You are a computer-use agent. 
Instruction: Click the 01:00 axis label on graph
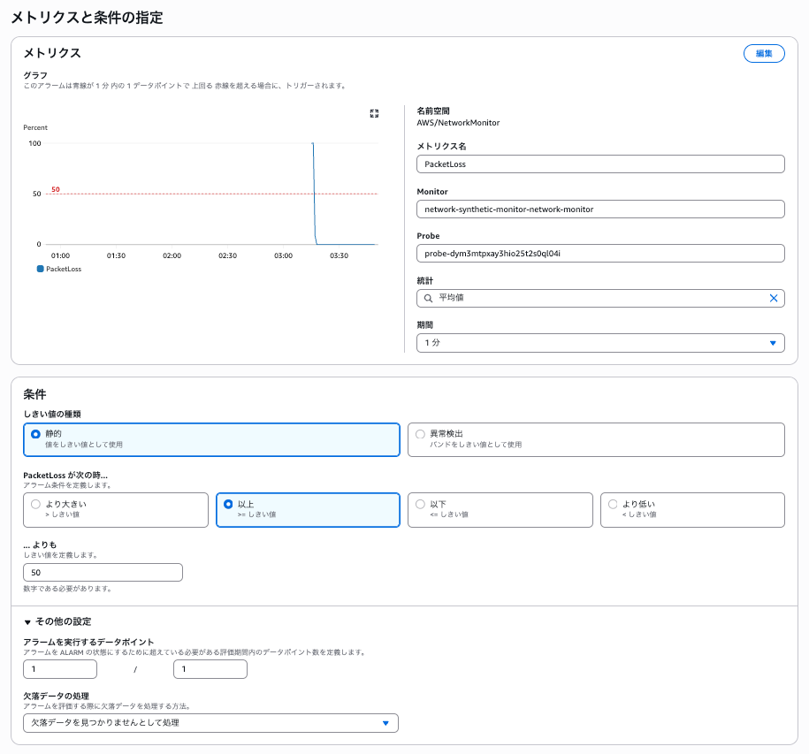click(x=60, y=255)
